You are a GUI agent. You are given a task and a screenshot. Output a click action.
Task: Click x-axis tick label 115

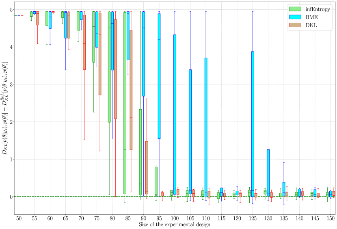(x=221, y=218)
